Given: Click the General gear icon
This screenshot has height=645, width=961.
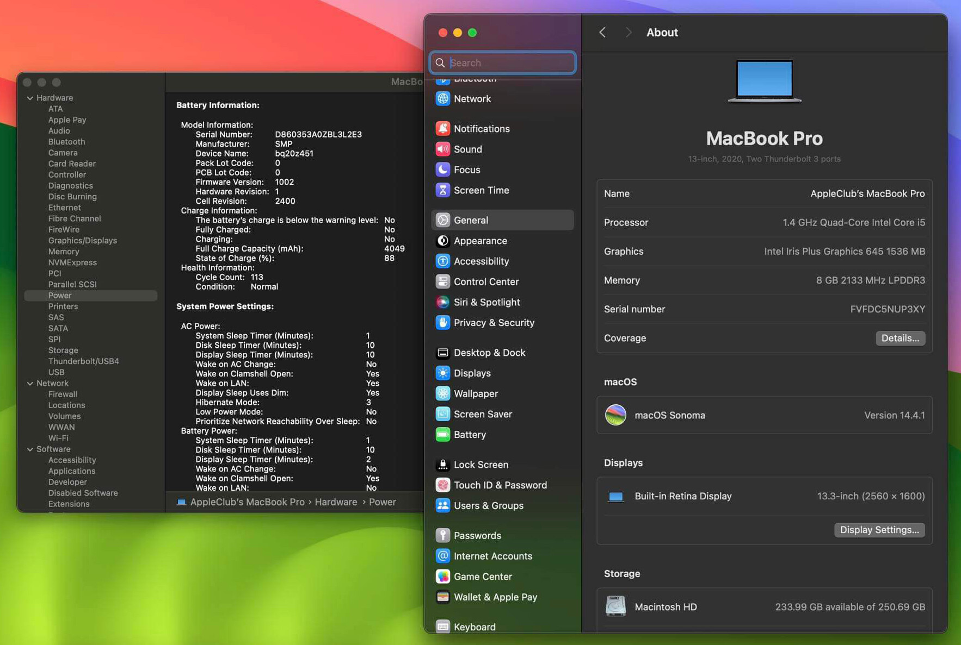Looking at the screenshot, I should 443,220.
